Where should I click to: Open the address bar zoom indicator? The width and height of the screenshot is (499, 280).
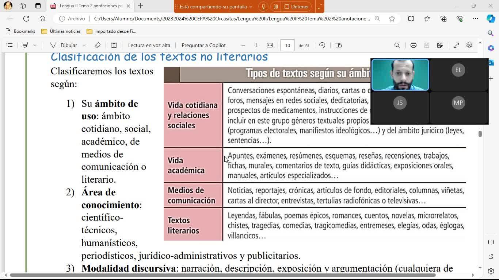pyautogui.click(x=377, y=19)
